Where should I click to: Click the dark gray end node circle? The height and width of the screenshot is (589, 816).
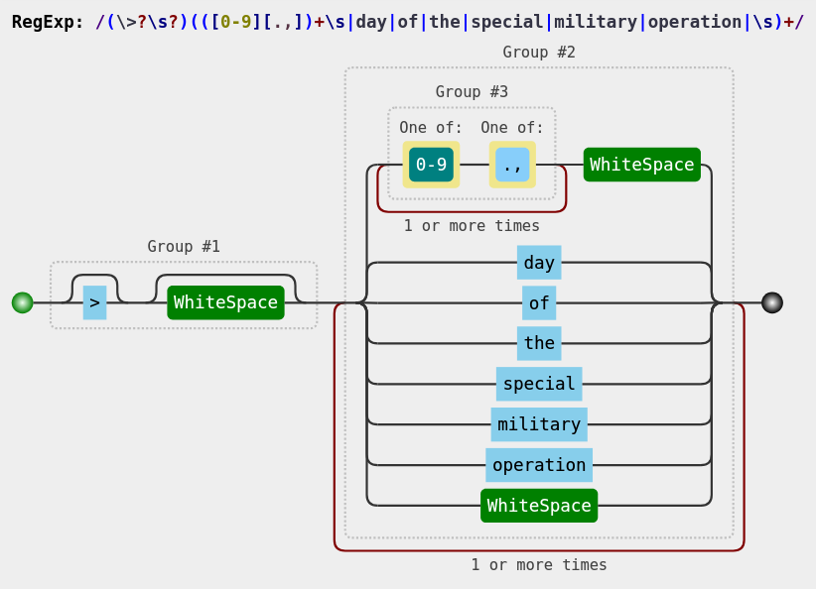coord(771,302)
